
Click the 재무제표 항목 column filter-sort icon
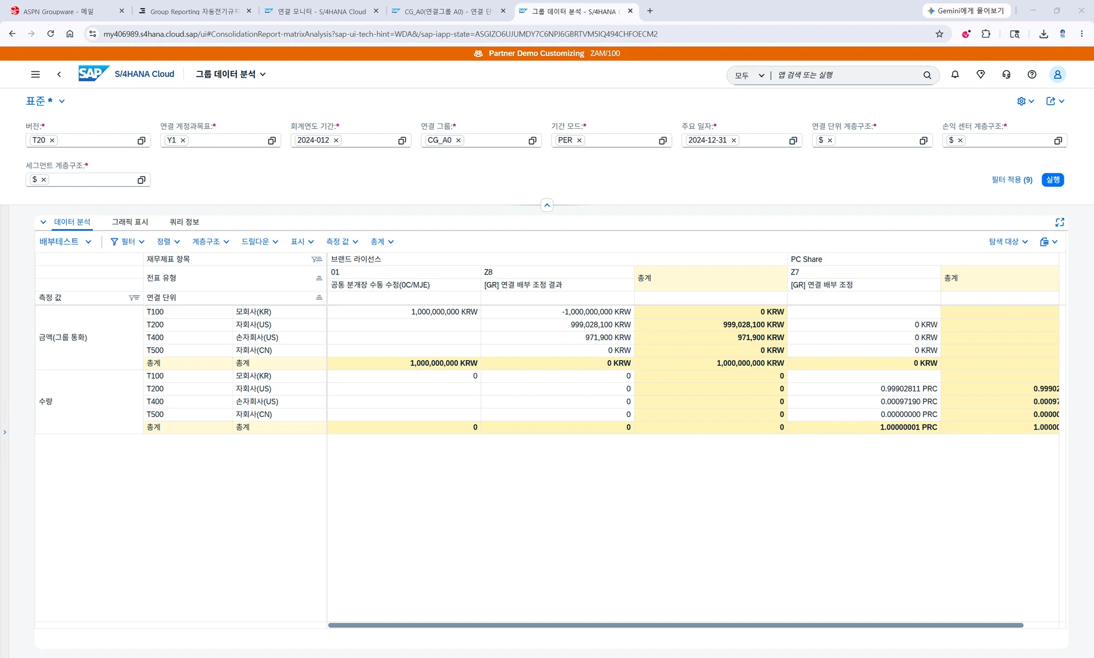click(317, 259)
